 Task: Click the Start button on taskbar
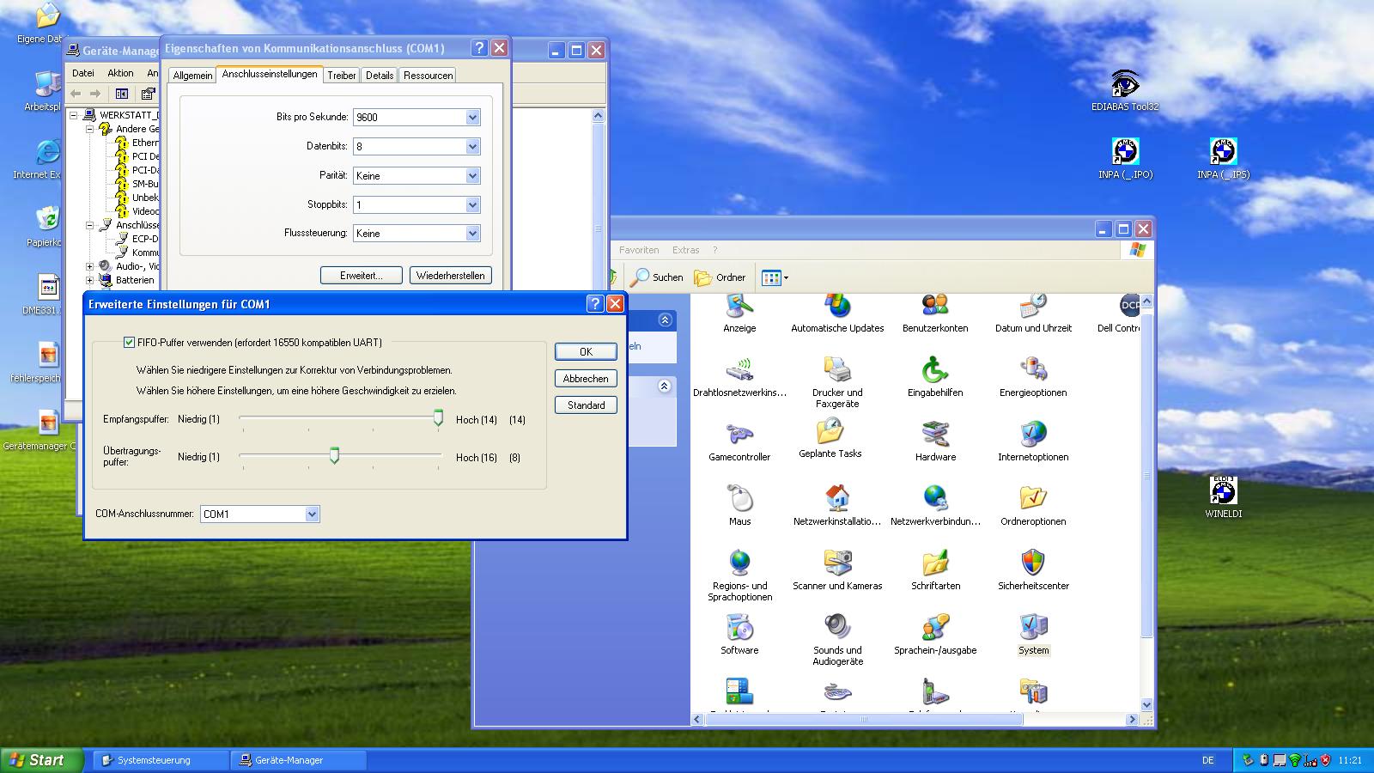[x=41, y=760]
